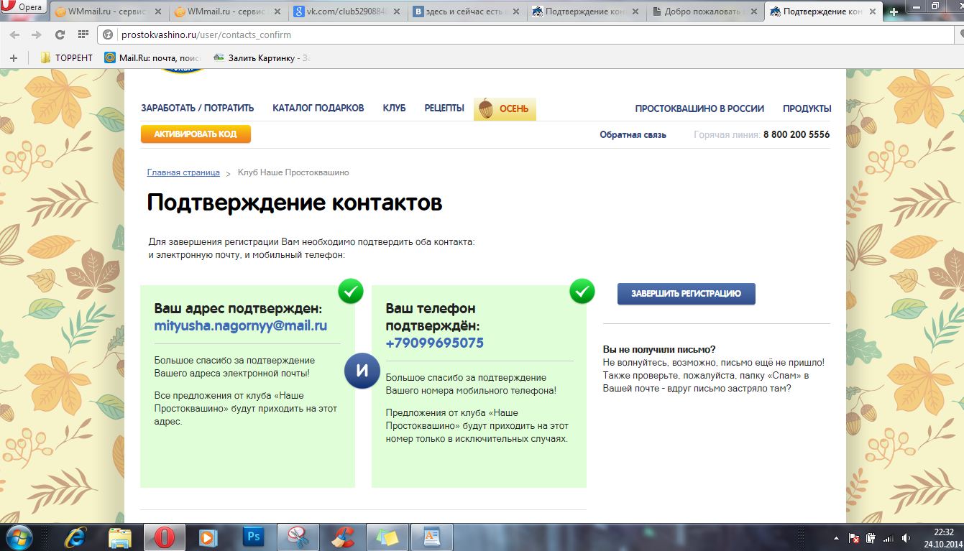
Task: Follow the Главная страница breadcrumb link
Action: (183, 172)
